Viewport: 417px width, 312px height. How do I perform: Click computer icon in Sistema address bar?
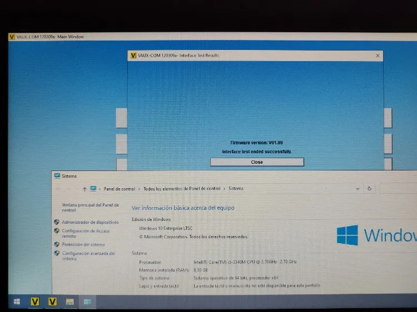pos(93,189)
